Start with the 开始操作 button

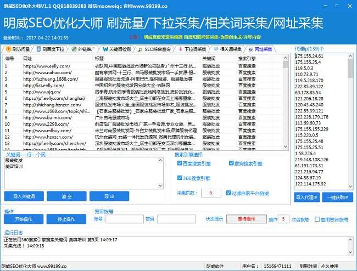pos(24,219)
